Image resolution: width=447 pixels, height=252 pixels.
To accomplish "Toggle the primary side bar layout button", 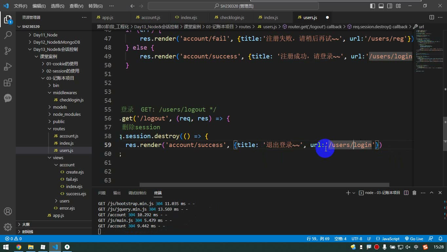I will 373,6.
